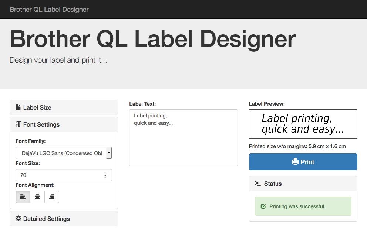Select left text alignment

(23, 197)
